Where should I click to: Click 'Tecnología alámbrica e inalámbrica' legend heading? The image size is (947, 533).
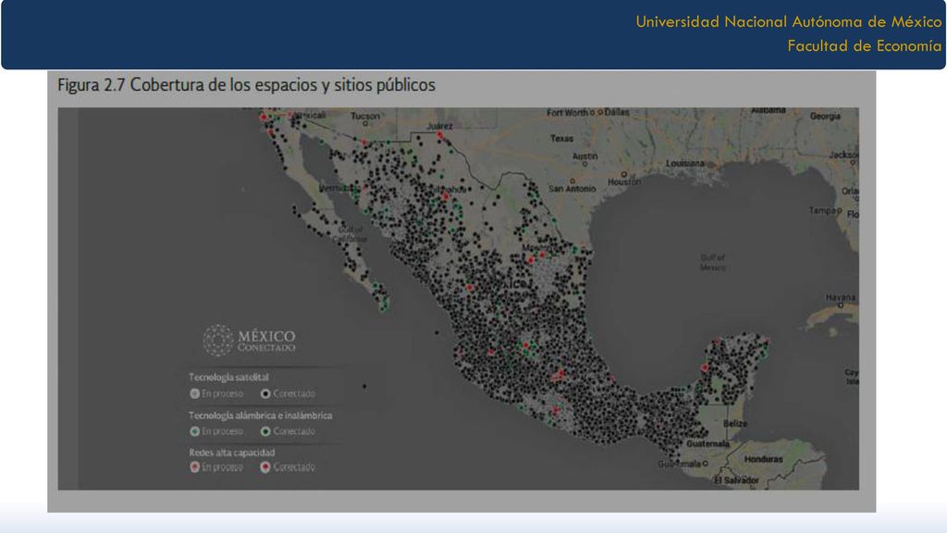(x=260, y=415)
